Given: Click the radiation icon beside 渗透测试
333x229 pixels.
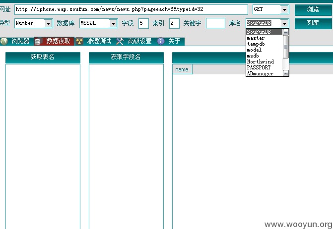Looking at the screenshot, I should pos(79,41).
